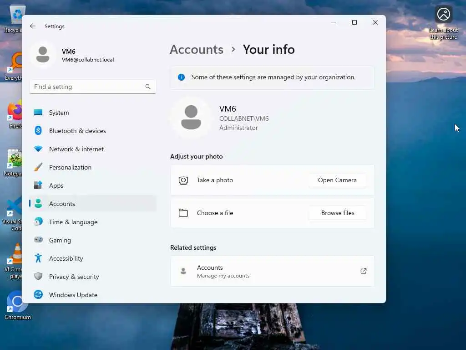Select the Firefox desktop shortcut
Viewport: 466px width, 350px height.
tap(14, 114)
